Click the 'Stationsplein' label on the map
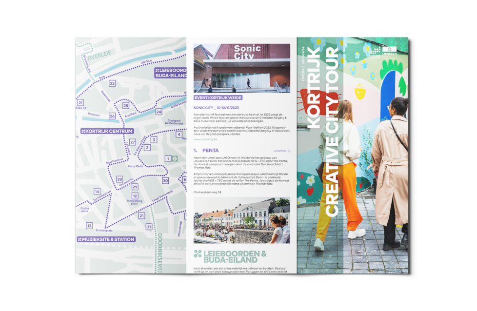Image resolution: width=477 pixels, height=311 pixels. [104, 231]
